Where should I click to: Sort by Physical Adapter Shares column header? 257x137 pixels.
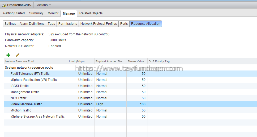pyautogui.click(x=110, y=61)
